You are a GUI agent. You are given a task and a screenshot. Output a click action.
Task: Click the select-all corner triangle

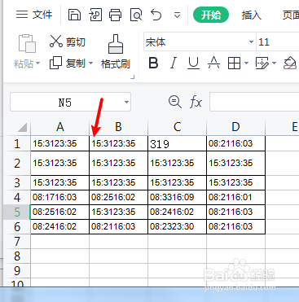[x=22, y=127]
